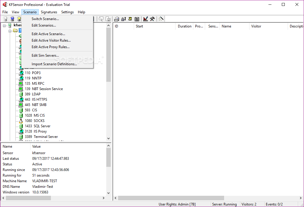This screenshot has width=304, height=207.
Task: Choose Edit Scenarios menu entry
Action: (57, 25)
